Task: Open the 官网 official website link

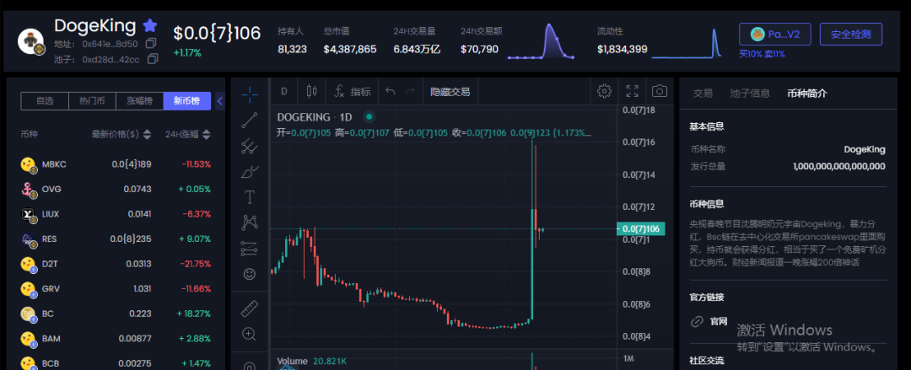Action: (718, 321)
